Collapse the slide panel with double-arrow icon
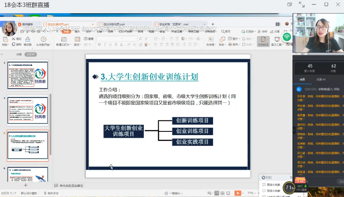The width and height of the screenshot is (344, 197). click(x=2, y=54)
